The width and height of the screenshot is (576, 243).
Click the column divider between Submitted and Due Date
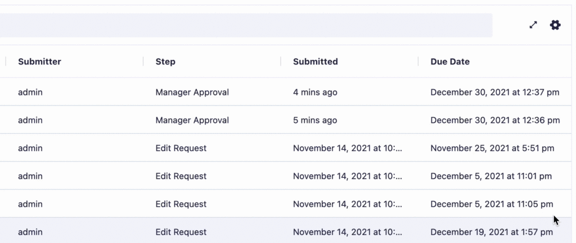tap(418, 62)
